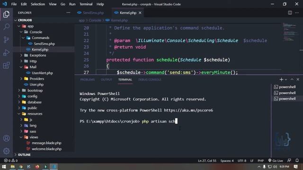Click the PHP language mode indicator
The height and width of the screenshot is (170, 303).
click(260, 161)
